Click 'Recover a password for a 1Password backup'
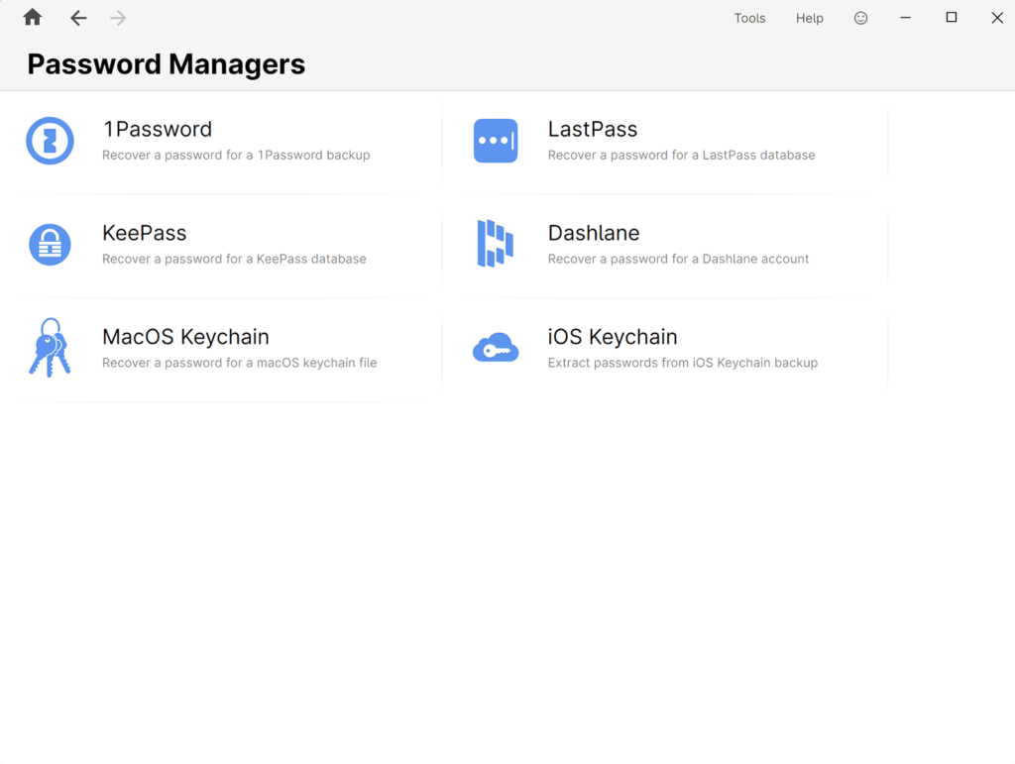The width and height of the screenshot is (1015, 764). click(x=236, y=156)
